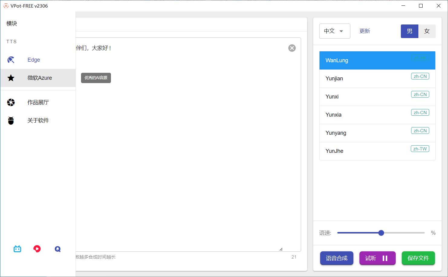This screenshot has width=448, height=277.
Task: Click the aperture icon for 作品展厅
Action: (11, 102)
